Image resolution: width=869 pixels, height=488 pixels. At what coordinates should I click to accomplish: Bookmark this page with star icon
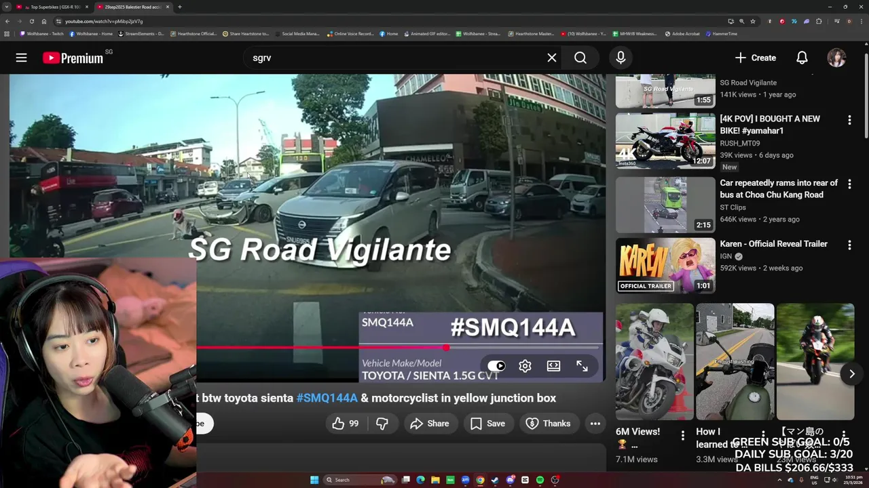coord(753,21)
